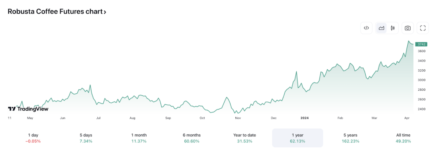Select the 1 month range
The image size is (439, 157).
(139, 138)
